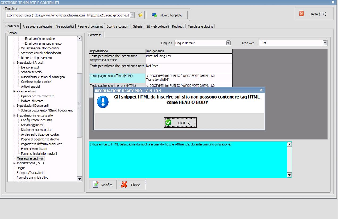The height and width of the screenshot is (219, 340).
Task: Switch to the Redirect tab
Action: (x=178, y=26)
